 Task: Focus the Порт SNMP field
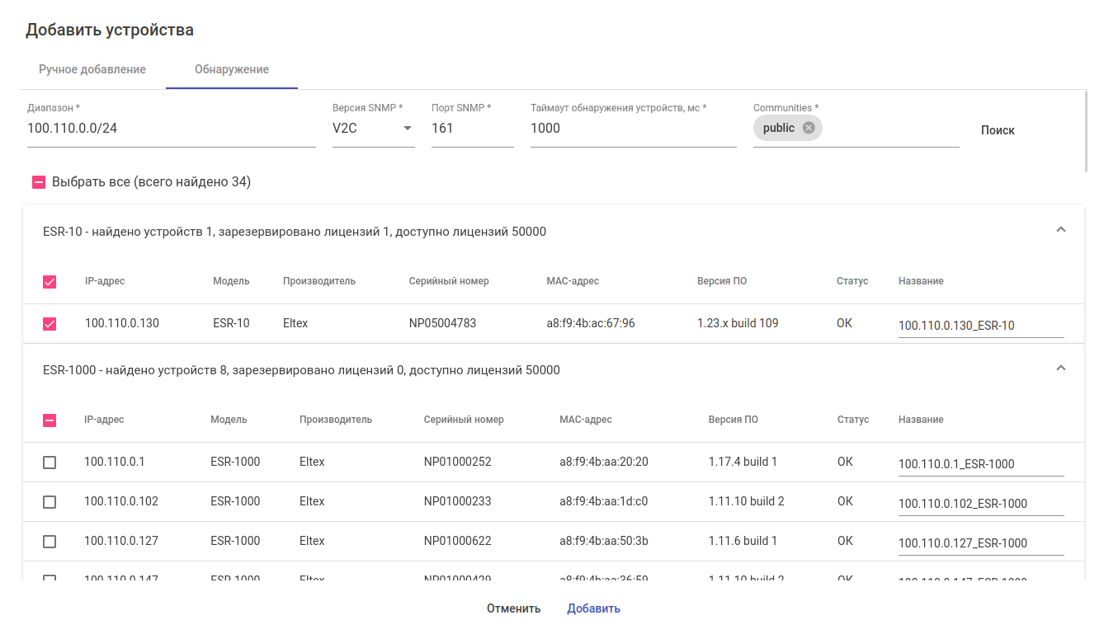472,129
